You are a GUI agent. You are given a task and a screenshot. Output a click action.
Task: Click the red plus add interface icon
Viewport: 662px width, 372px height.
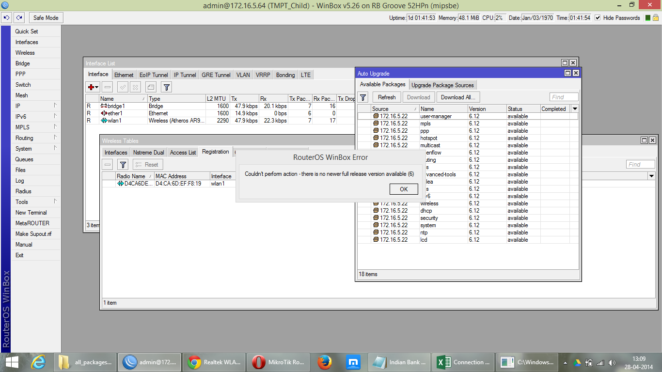click(x=91, y=87)
